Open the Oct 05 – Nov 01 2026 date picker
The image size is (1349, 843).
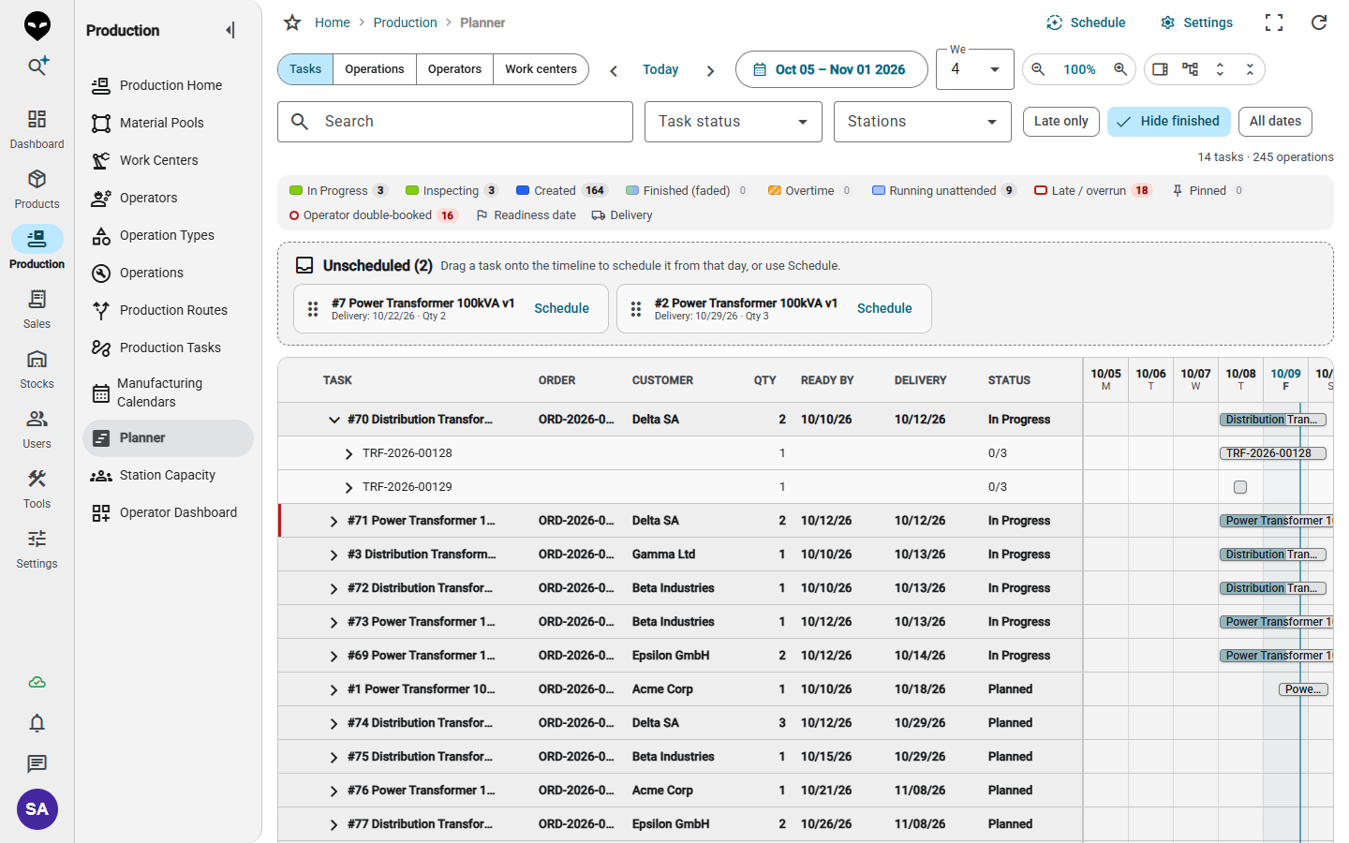(x=832, y=69)
